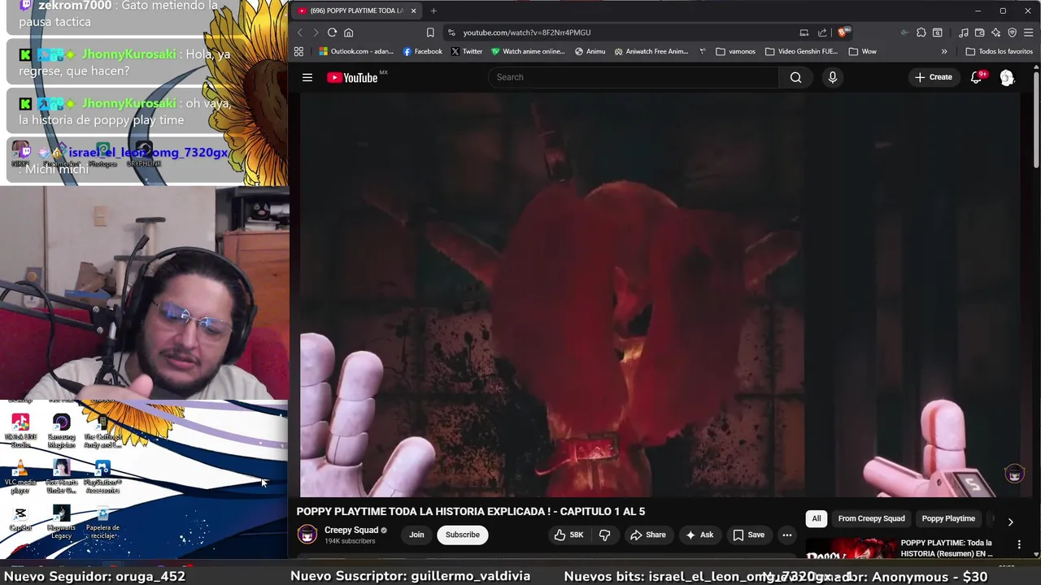Open the Brave Shields lion icon
The width and height of the screenshot is (1041, 585).
pos(843,32)
